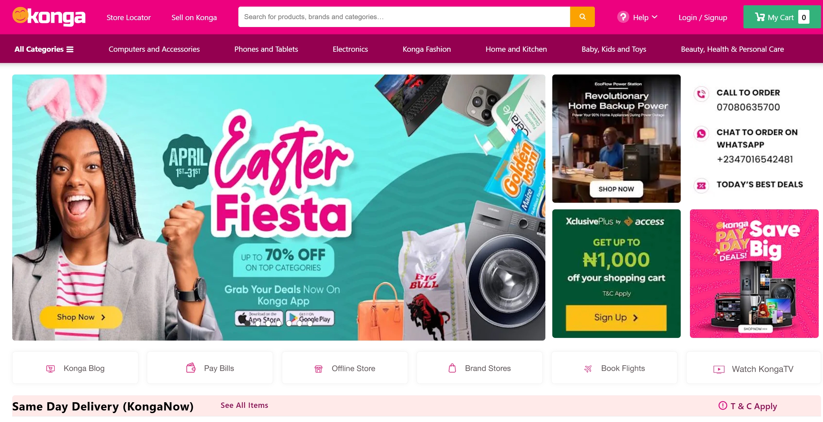Select the fourth carousel slide dot
The height and width of the screenshot is (422, 823).
click(x=279, y=323)
